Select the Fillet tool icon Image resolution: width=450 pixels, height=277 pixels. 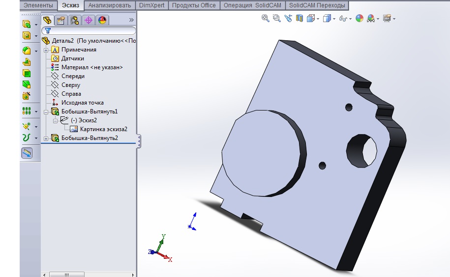[x=27, y=51]
